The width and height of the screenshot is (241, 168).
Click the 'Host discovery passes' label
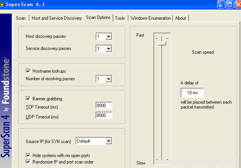tap(46, 36)
